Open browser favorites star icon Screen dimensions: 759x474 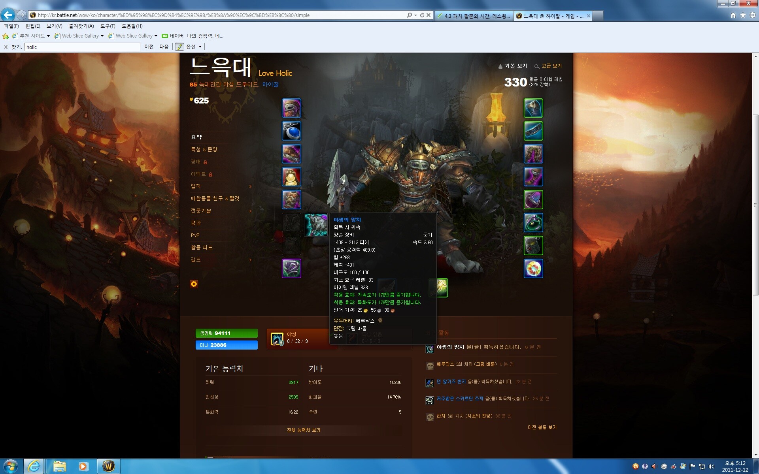(x=743, y=15)
